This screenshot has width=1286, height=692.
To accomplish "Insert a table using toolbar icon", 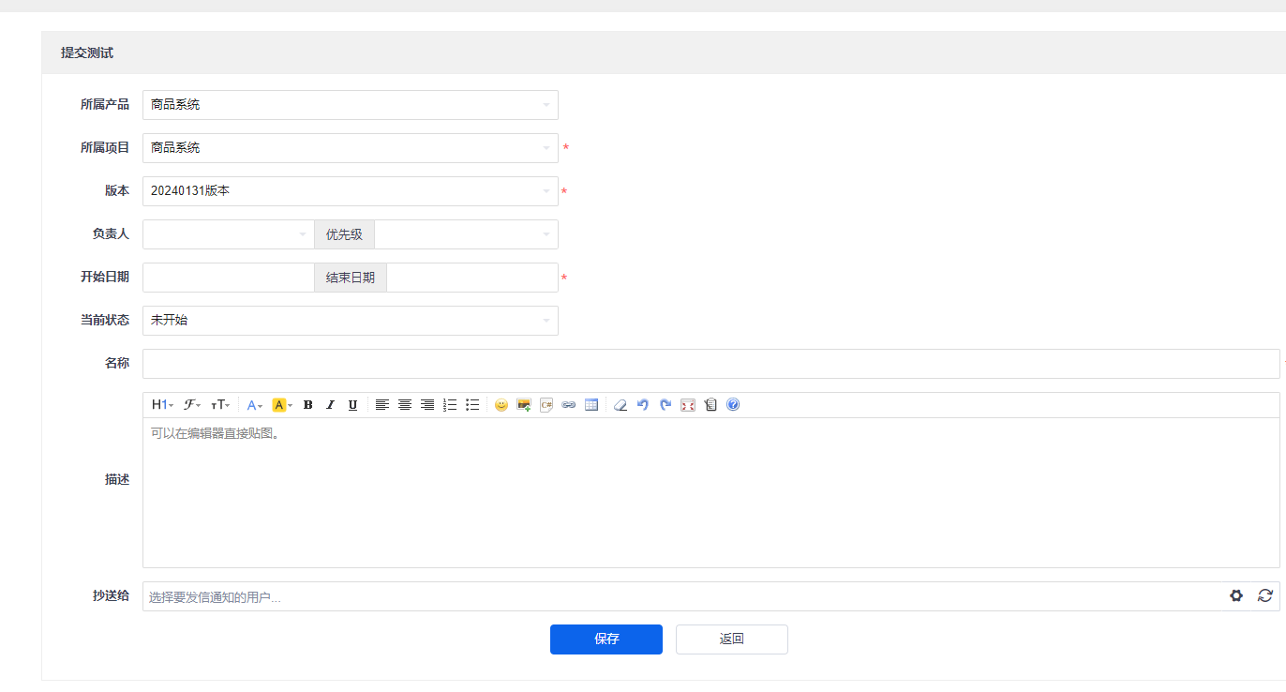I will (591, 405).
